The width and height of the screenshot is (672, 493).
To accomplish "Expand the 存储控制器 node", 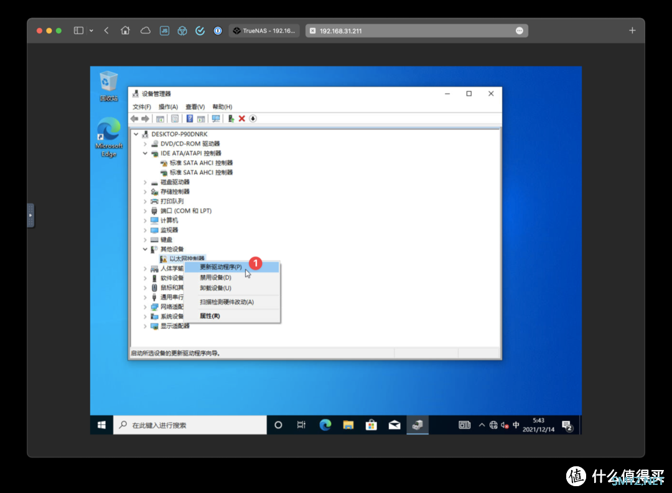I will coord(145,192).
